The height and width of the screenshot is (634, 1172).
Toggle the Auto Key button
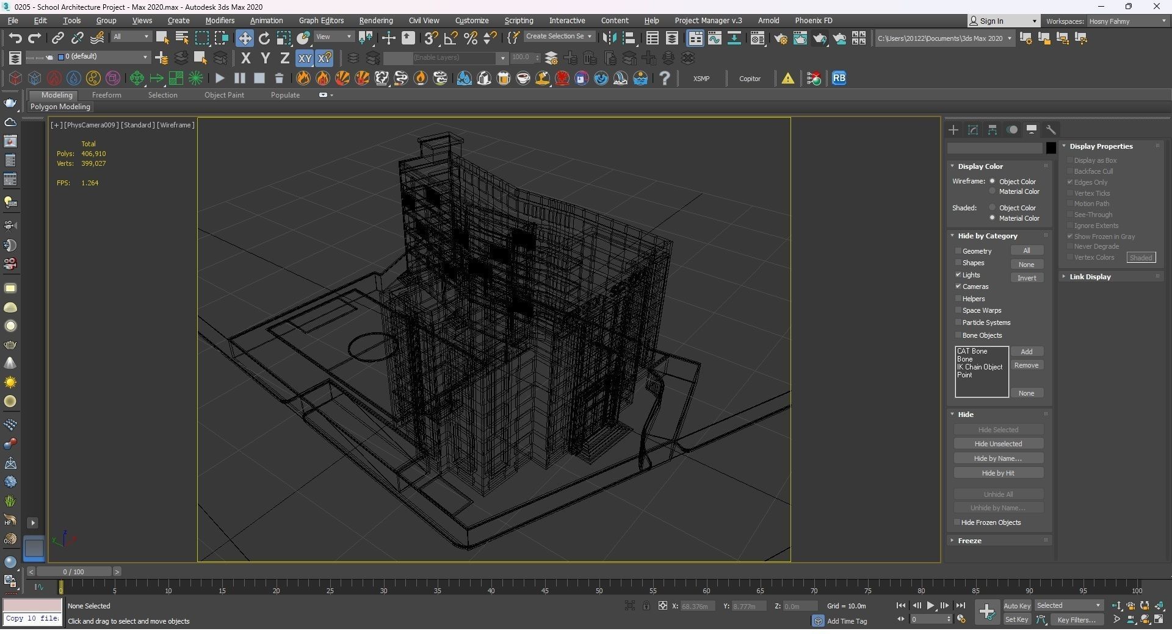[1017, 606]
